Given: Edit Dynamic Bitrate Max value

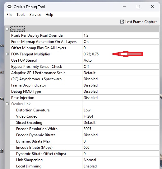Looking at the screenshot, I should pos(121,141).
